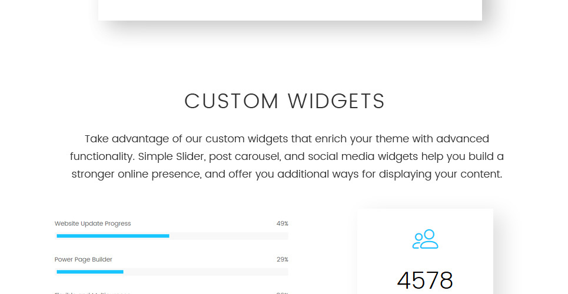Screen dimensions: 568x294
Task: Click the blue filled part of Website Update Progress bar
Action: click(x=112, y=236)
